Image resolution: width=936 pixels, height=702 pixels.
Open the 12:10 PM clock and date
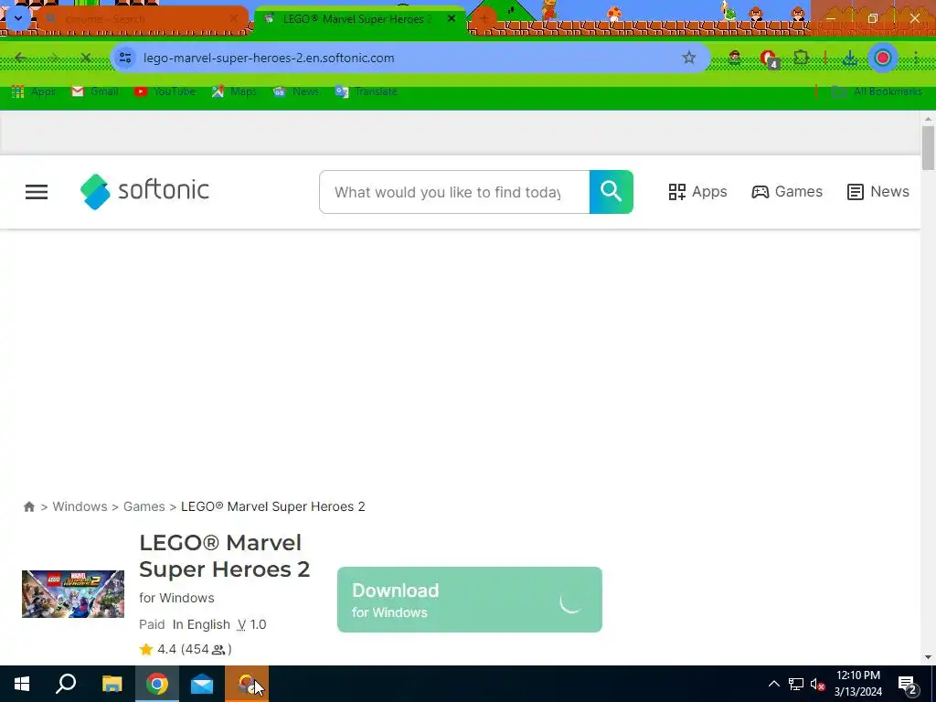coord(857,684)
